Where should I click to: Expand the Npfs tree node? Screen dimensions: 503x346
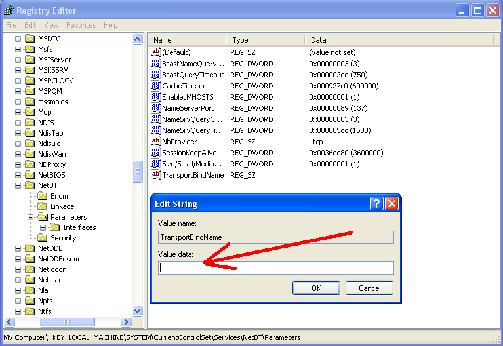18,301
